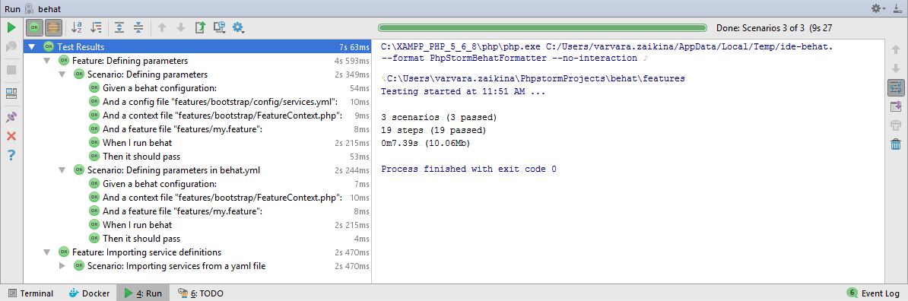Open the Event Log
Image resolution: width=908 pixels, height=301 pixels.
point(873,293)
